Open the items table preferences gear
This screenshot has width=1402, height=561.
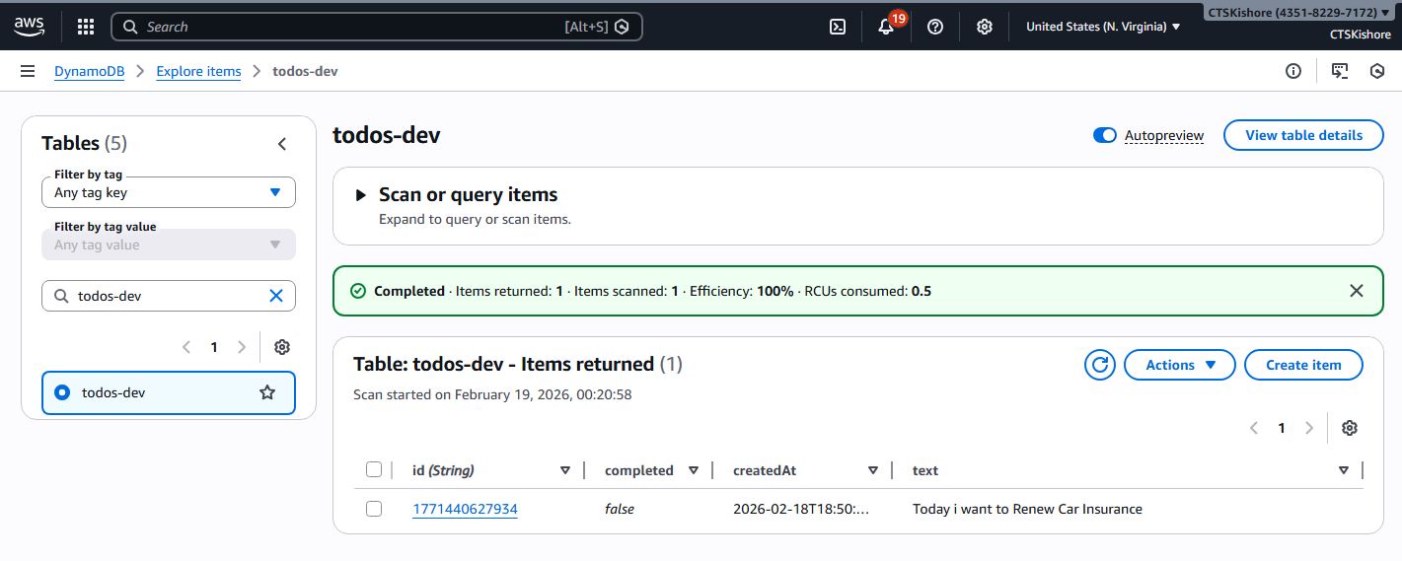(x=1350, y=428)
